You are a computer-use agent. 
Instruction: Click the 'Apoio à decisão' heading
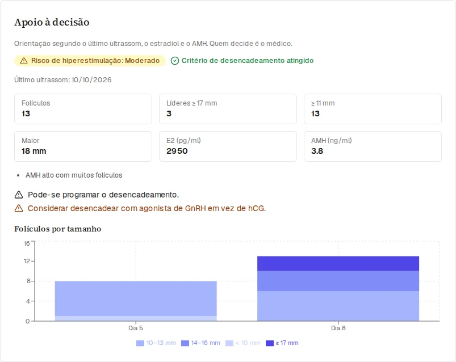coord(52,22)
